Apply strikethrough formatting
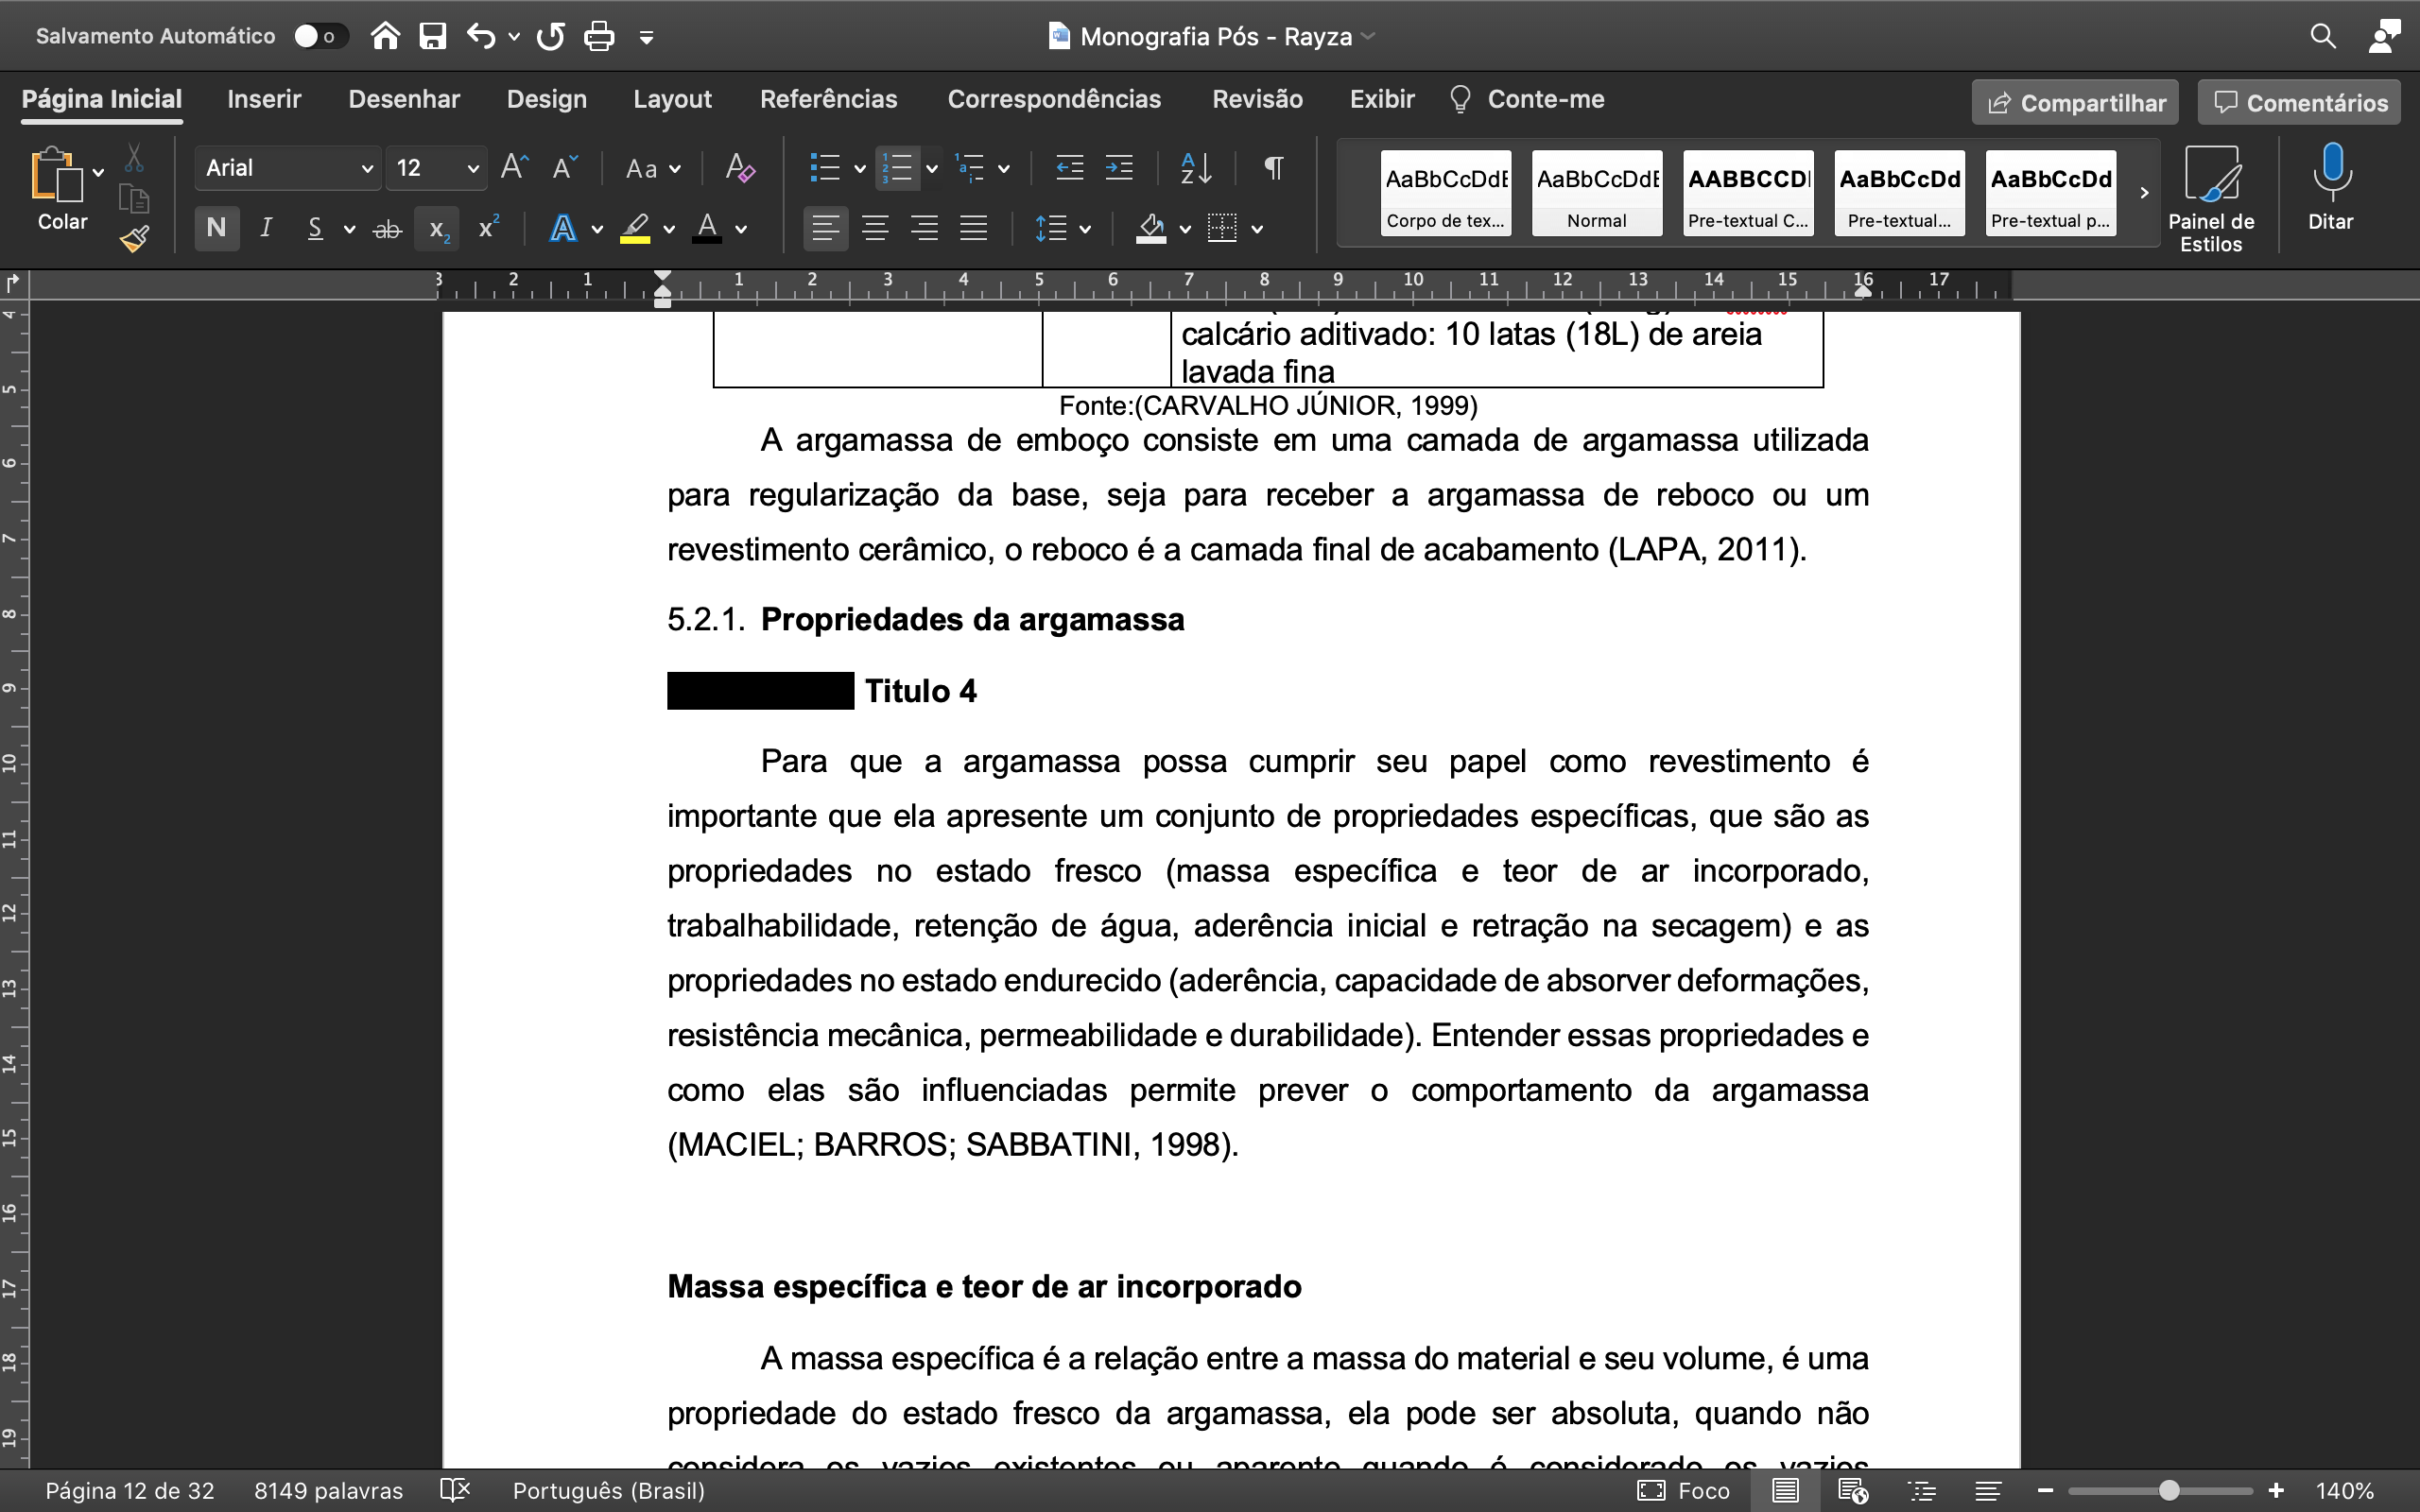The image size is (2420, 1512). pos(387,229)
